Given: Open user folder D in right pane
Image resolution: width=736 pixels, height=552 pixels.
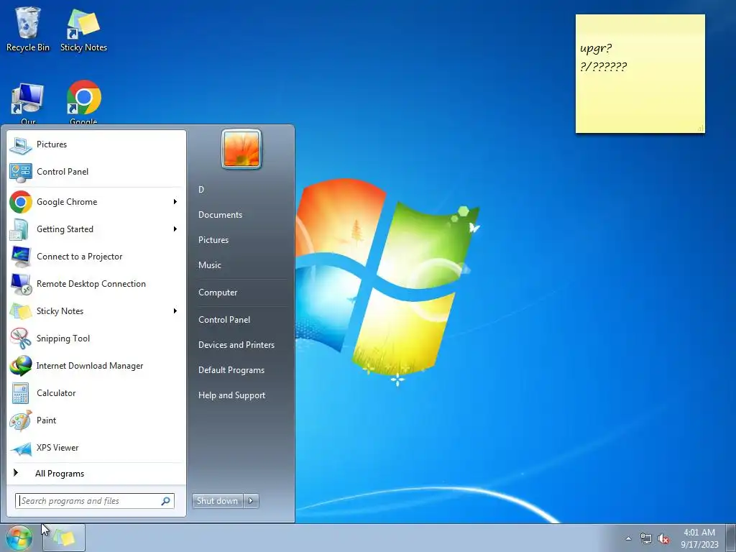Looking at the screenshot, I should point(201,190).
